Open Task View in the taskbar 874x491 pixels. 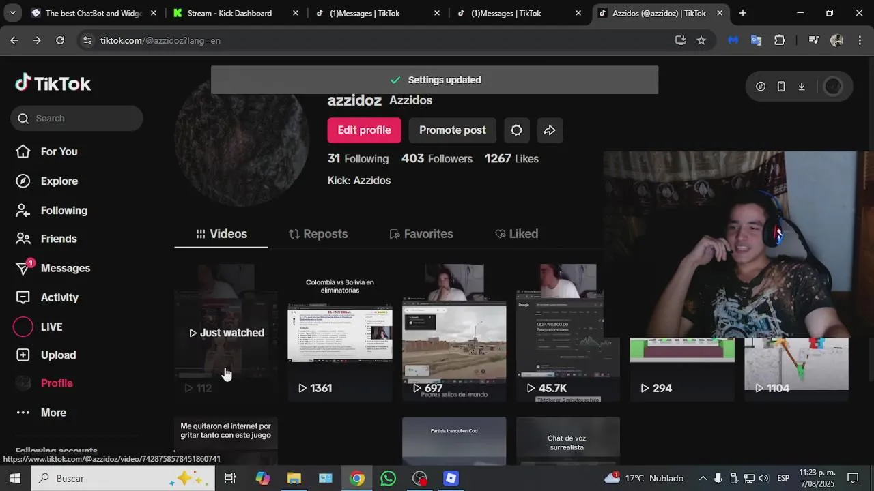230,478
